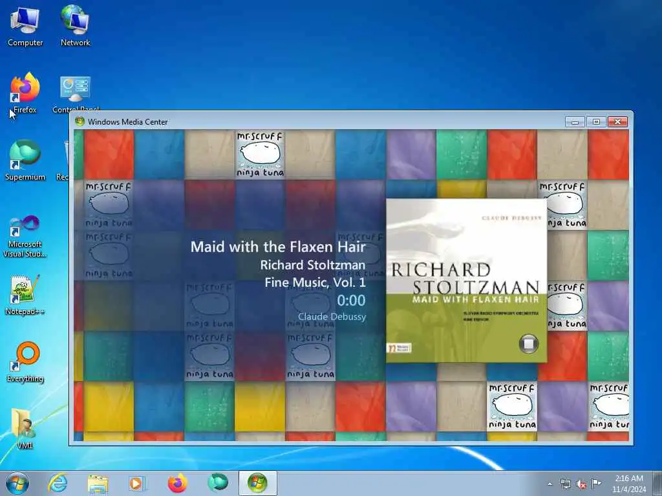Open the Everything search desktop shortcut
662x496 pixels.
click(x=25, y=362)
